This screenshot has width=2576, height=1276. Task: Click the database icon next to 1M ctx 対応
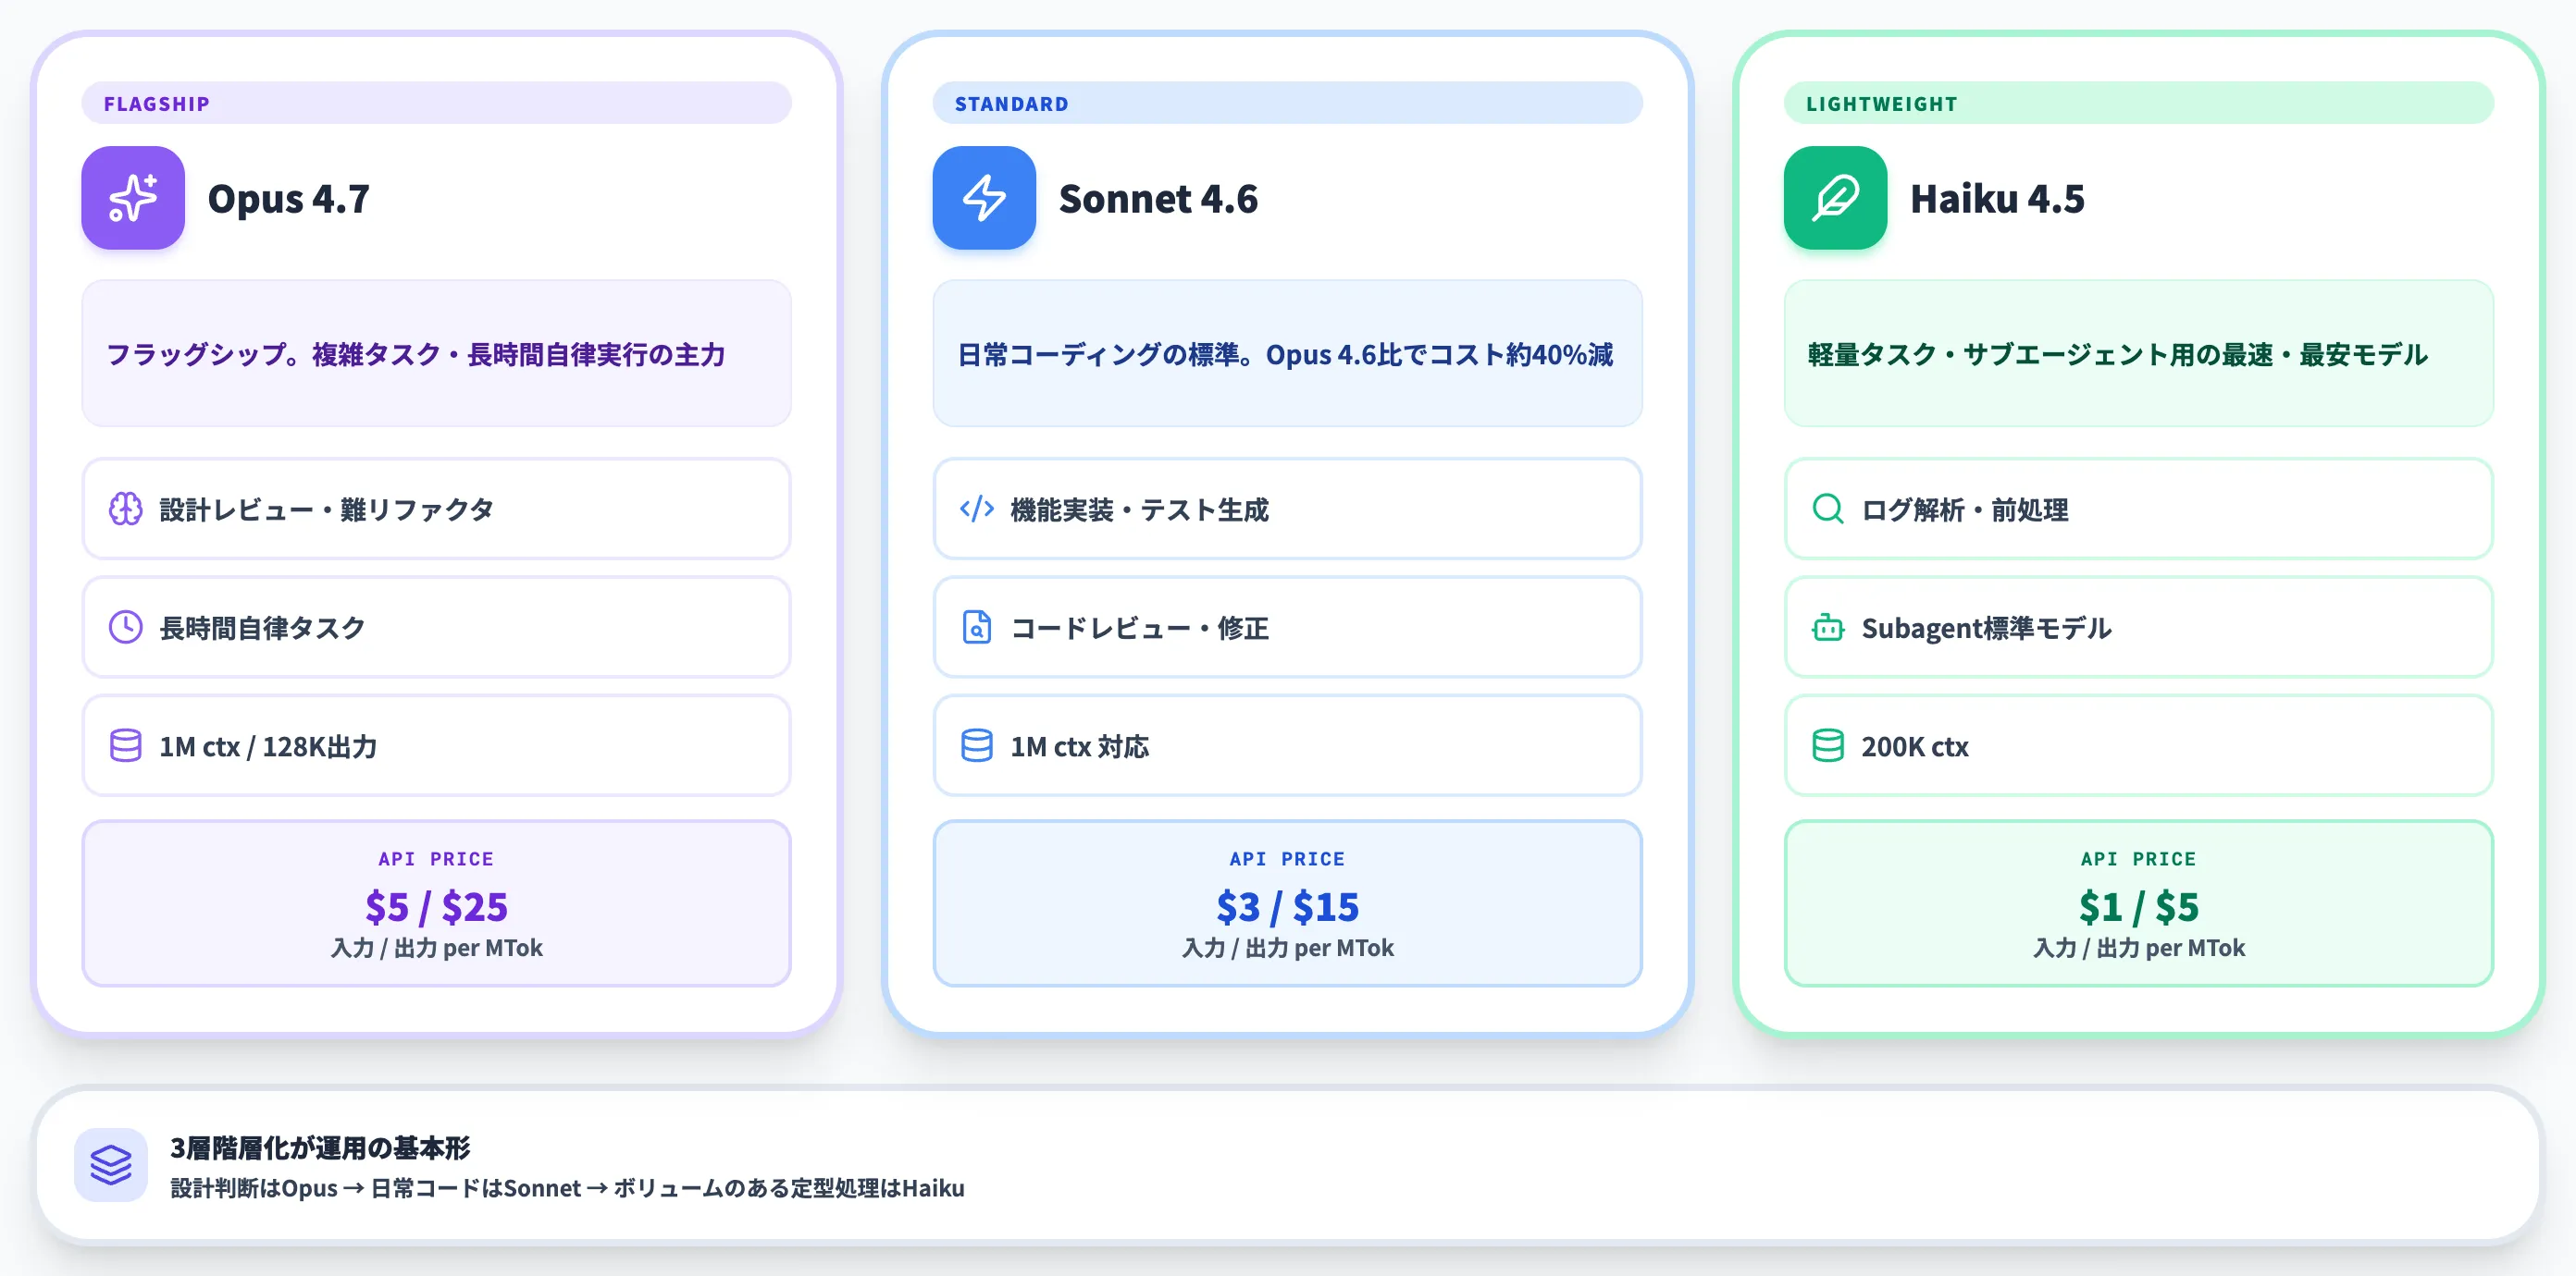coord(976,745)
